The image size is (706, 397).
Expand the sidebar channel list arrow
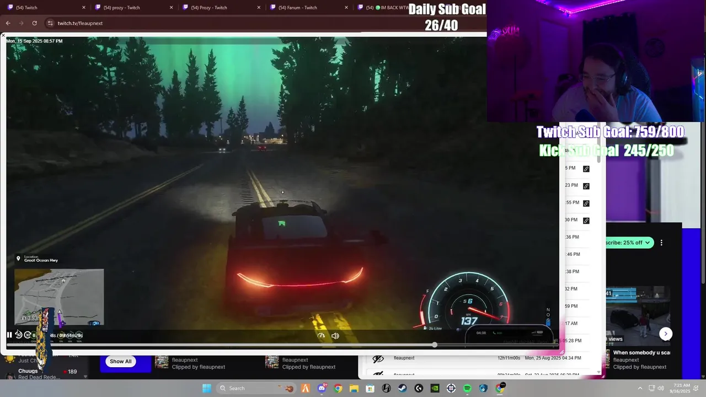click(x=85, y=377)
